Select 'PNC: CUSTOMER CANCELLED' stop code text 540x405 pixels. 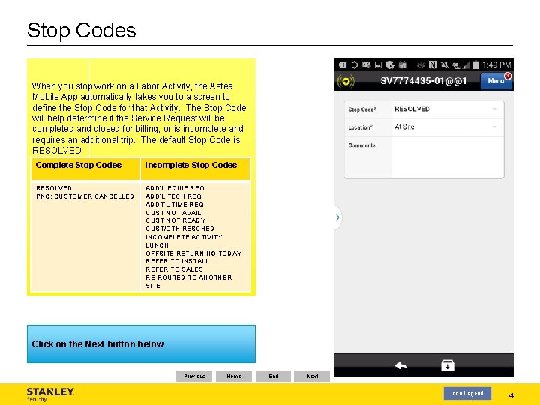point(85,196)
